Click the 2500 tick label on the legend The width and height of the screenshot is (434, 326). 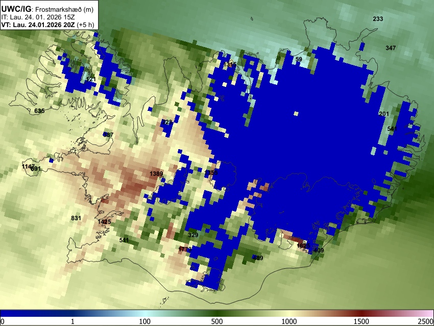(x=426, y=321)
